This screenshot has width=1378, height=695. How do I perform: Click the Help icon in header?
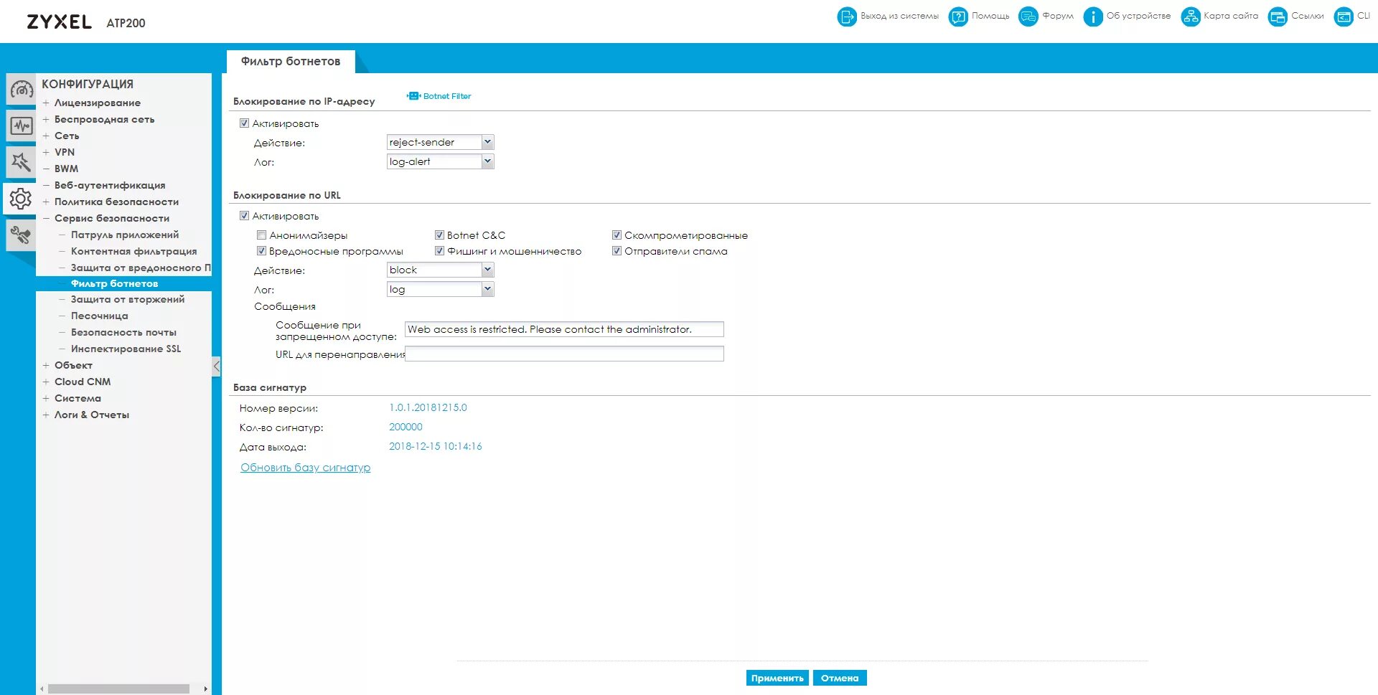pos(958,16)
